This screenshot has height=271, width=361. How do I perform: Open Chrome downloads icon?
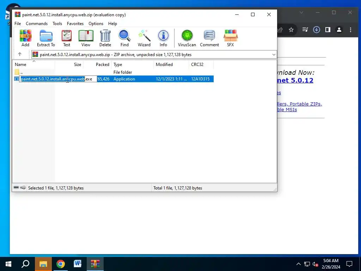(317, 30)
